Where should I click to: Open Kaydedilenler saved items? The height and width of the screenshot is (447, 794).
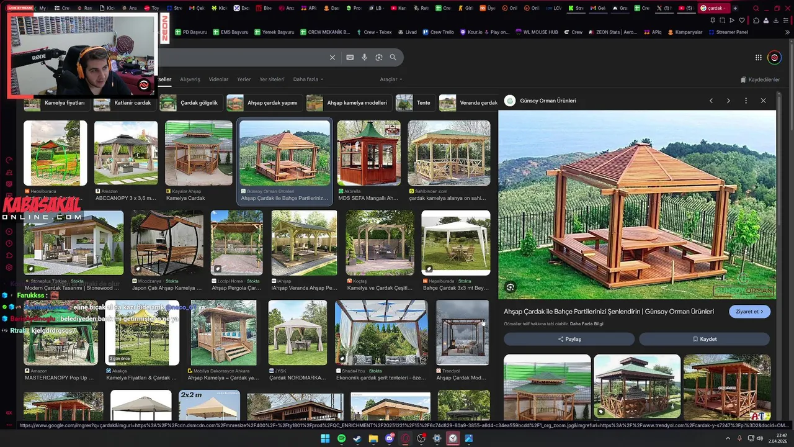[x=760, y=79]
